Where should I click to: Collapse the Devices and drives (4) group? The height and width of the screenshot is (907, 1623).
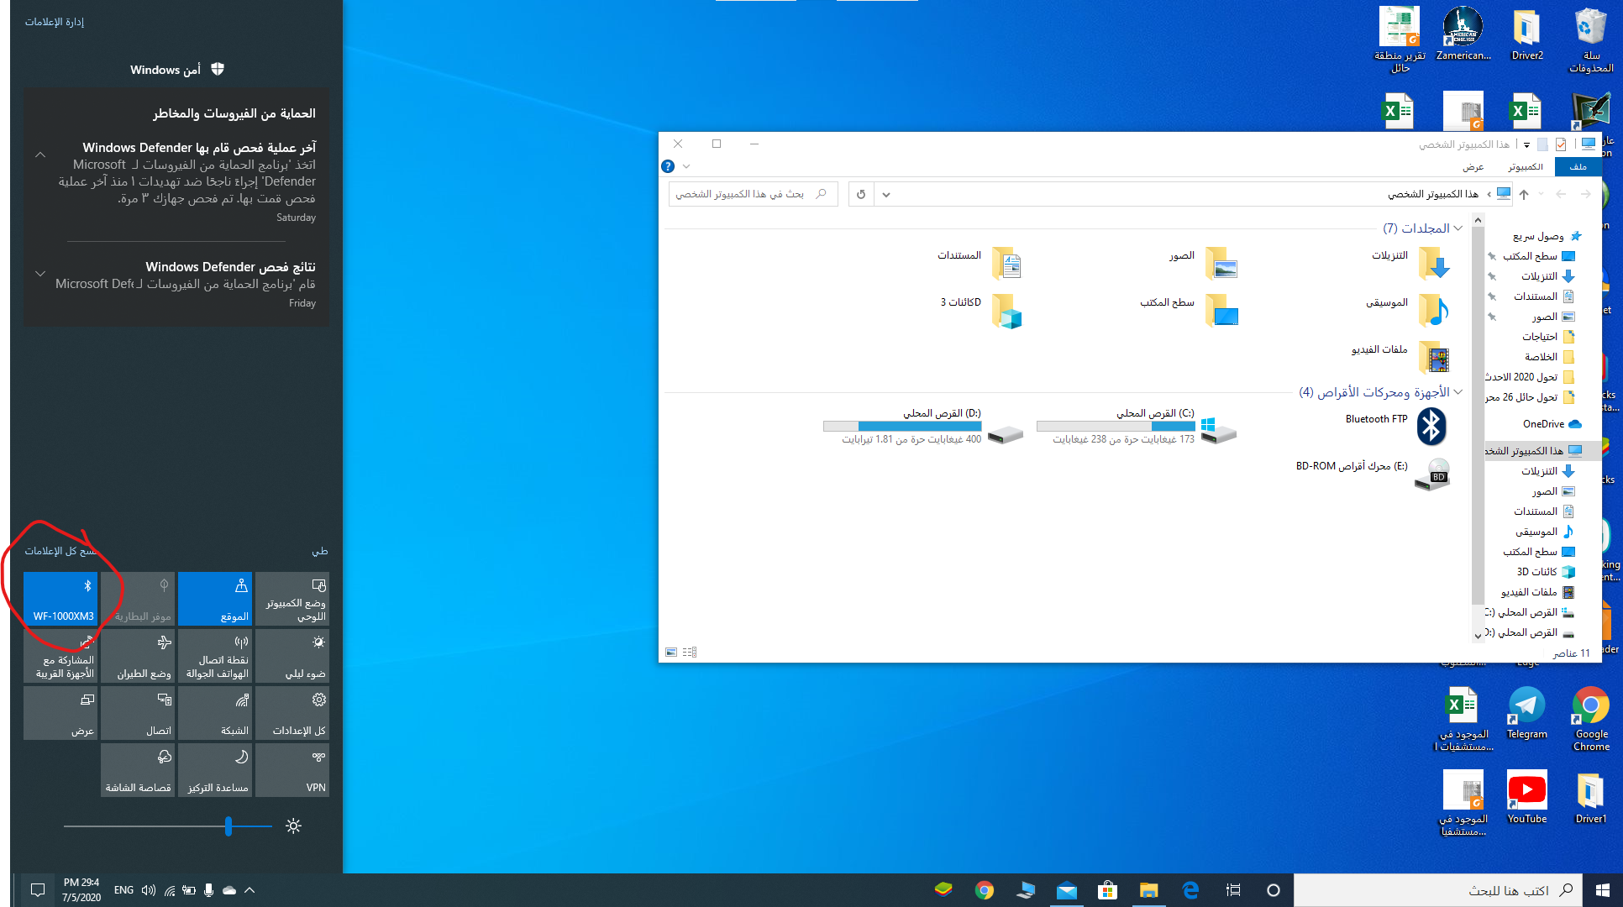(x=1458, y=392)
